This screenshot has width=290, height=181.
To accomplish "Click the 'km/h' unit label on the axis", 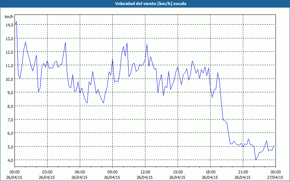I will [x=9, y=17].
